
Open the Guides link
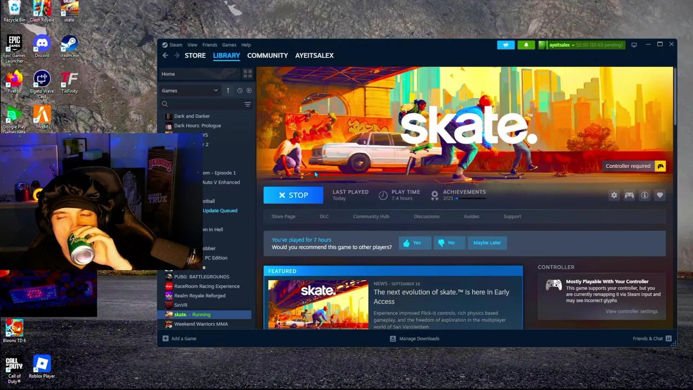(x=471, y=217)
